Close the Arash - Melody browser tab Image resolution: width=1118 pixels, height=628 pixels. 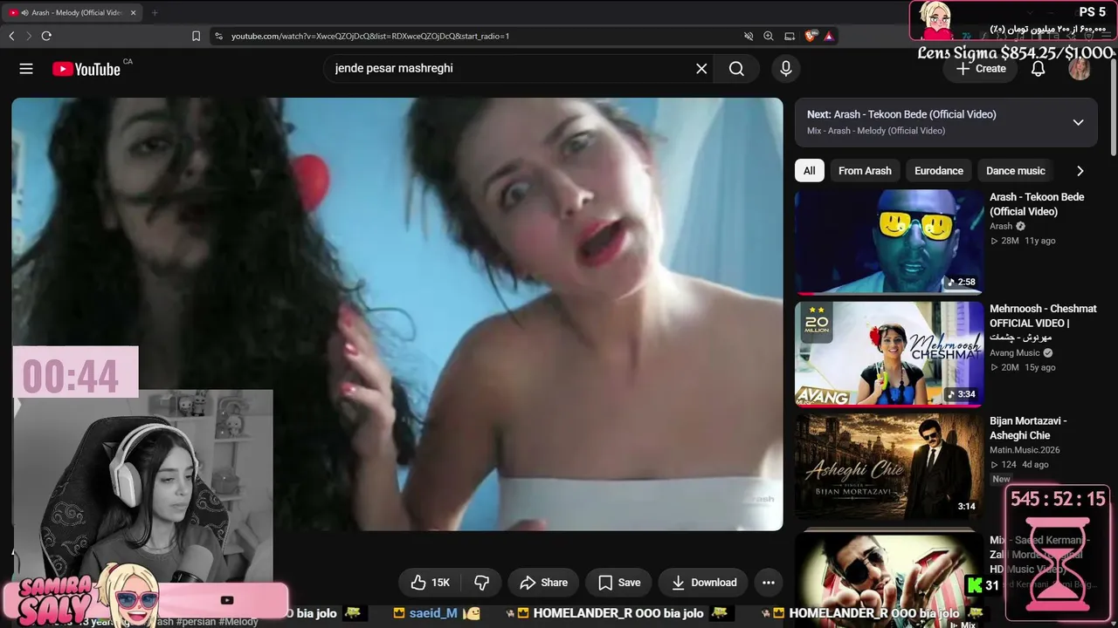(x=133, y=13)
